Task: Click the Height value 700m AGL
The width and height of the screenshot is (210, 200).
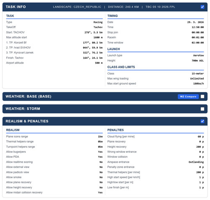Action: tap(198, 61)
